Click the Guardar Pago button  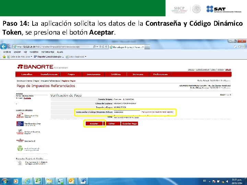coord(129,124)
